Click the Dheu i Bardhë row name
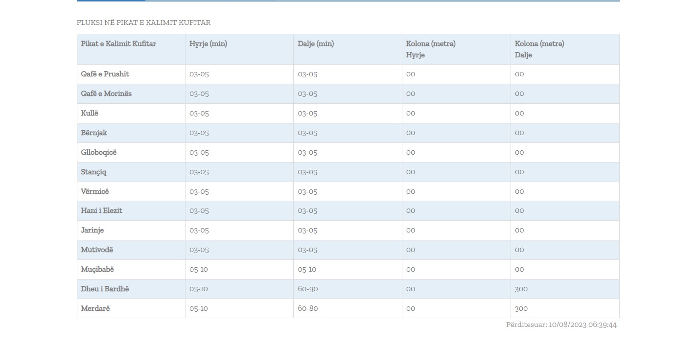 (x=105, y=289)
